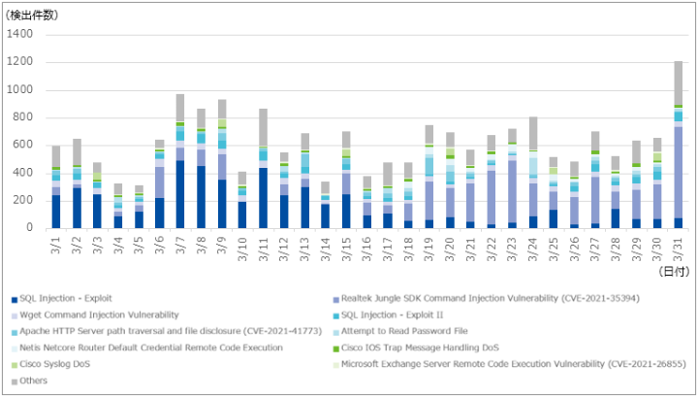Viewport: 698px width, 397px height.
Task: Select the 'Wget Command Injection Vulnerability' label
Action: pyautogui.click(x=99, y=315)
